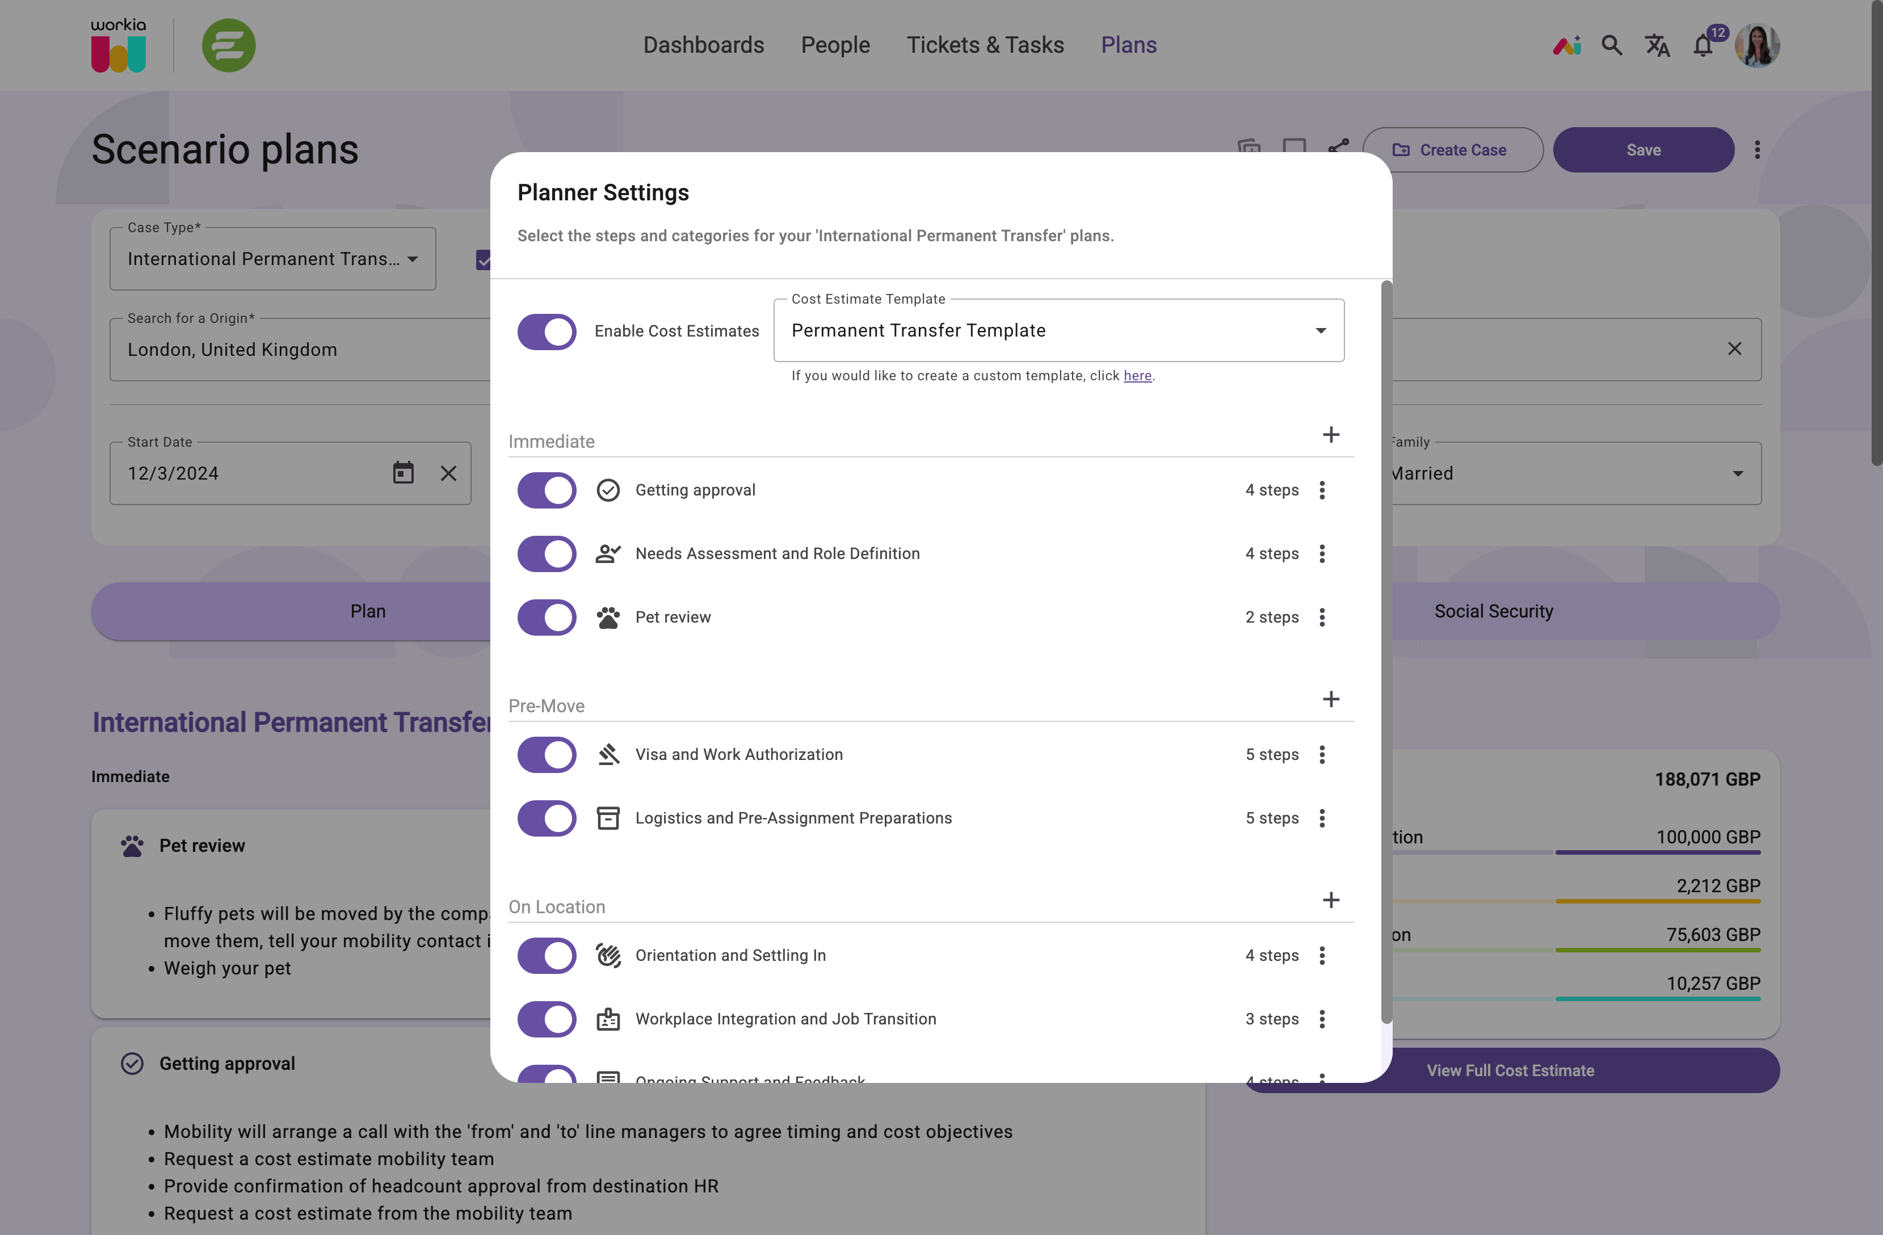Screen dimensions: 1883x1235
Task: Open the language translation icon
Action: pyautogui.click(x=1658, y=46)
